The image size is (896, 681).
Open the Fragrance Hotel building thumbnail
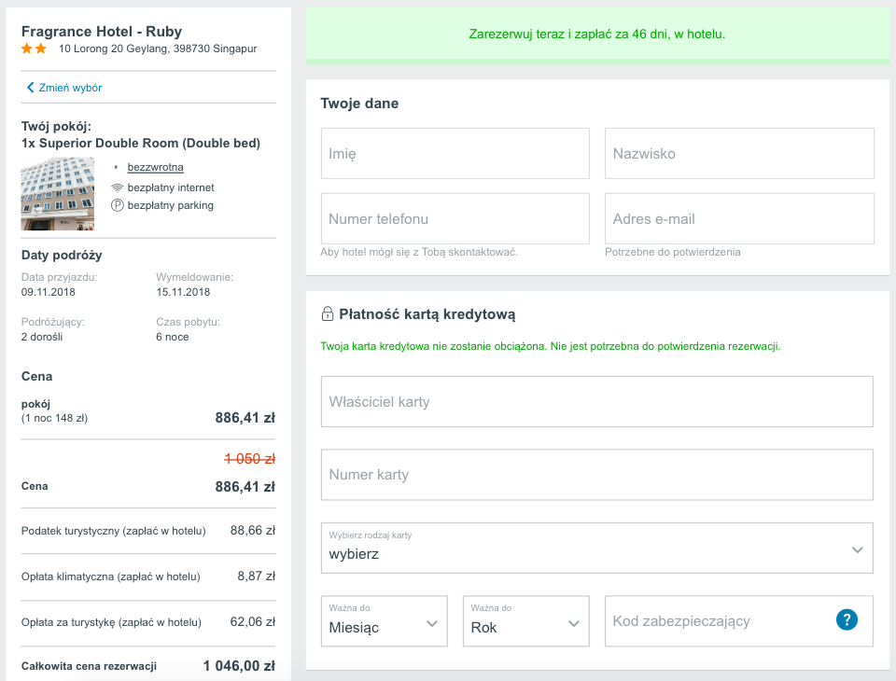pos(58,193)
